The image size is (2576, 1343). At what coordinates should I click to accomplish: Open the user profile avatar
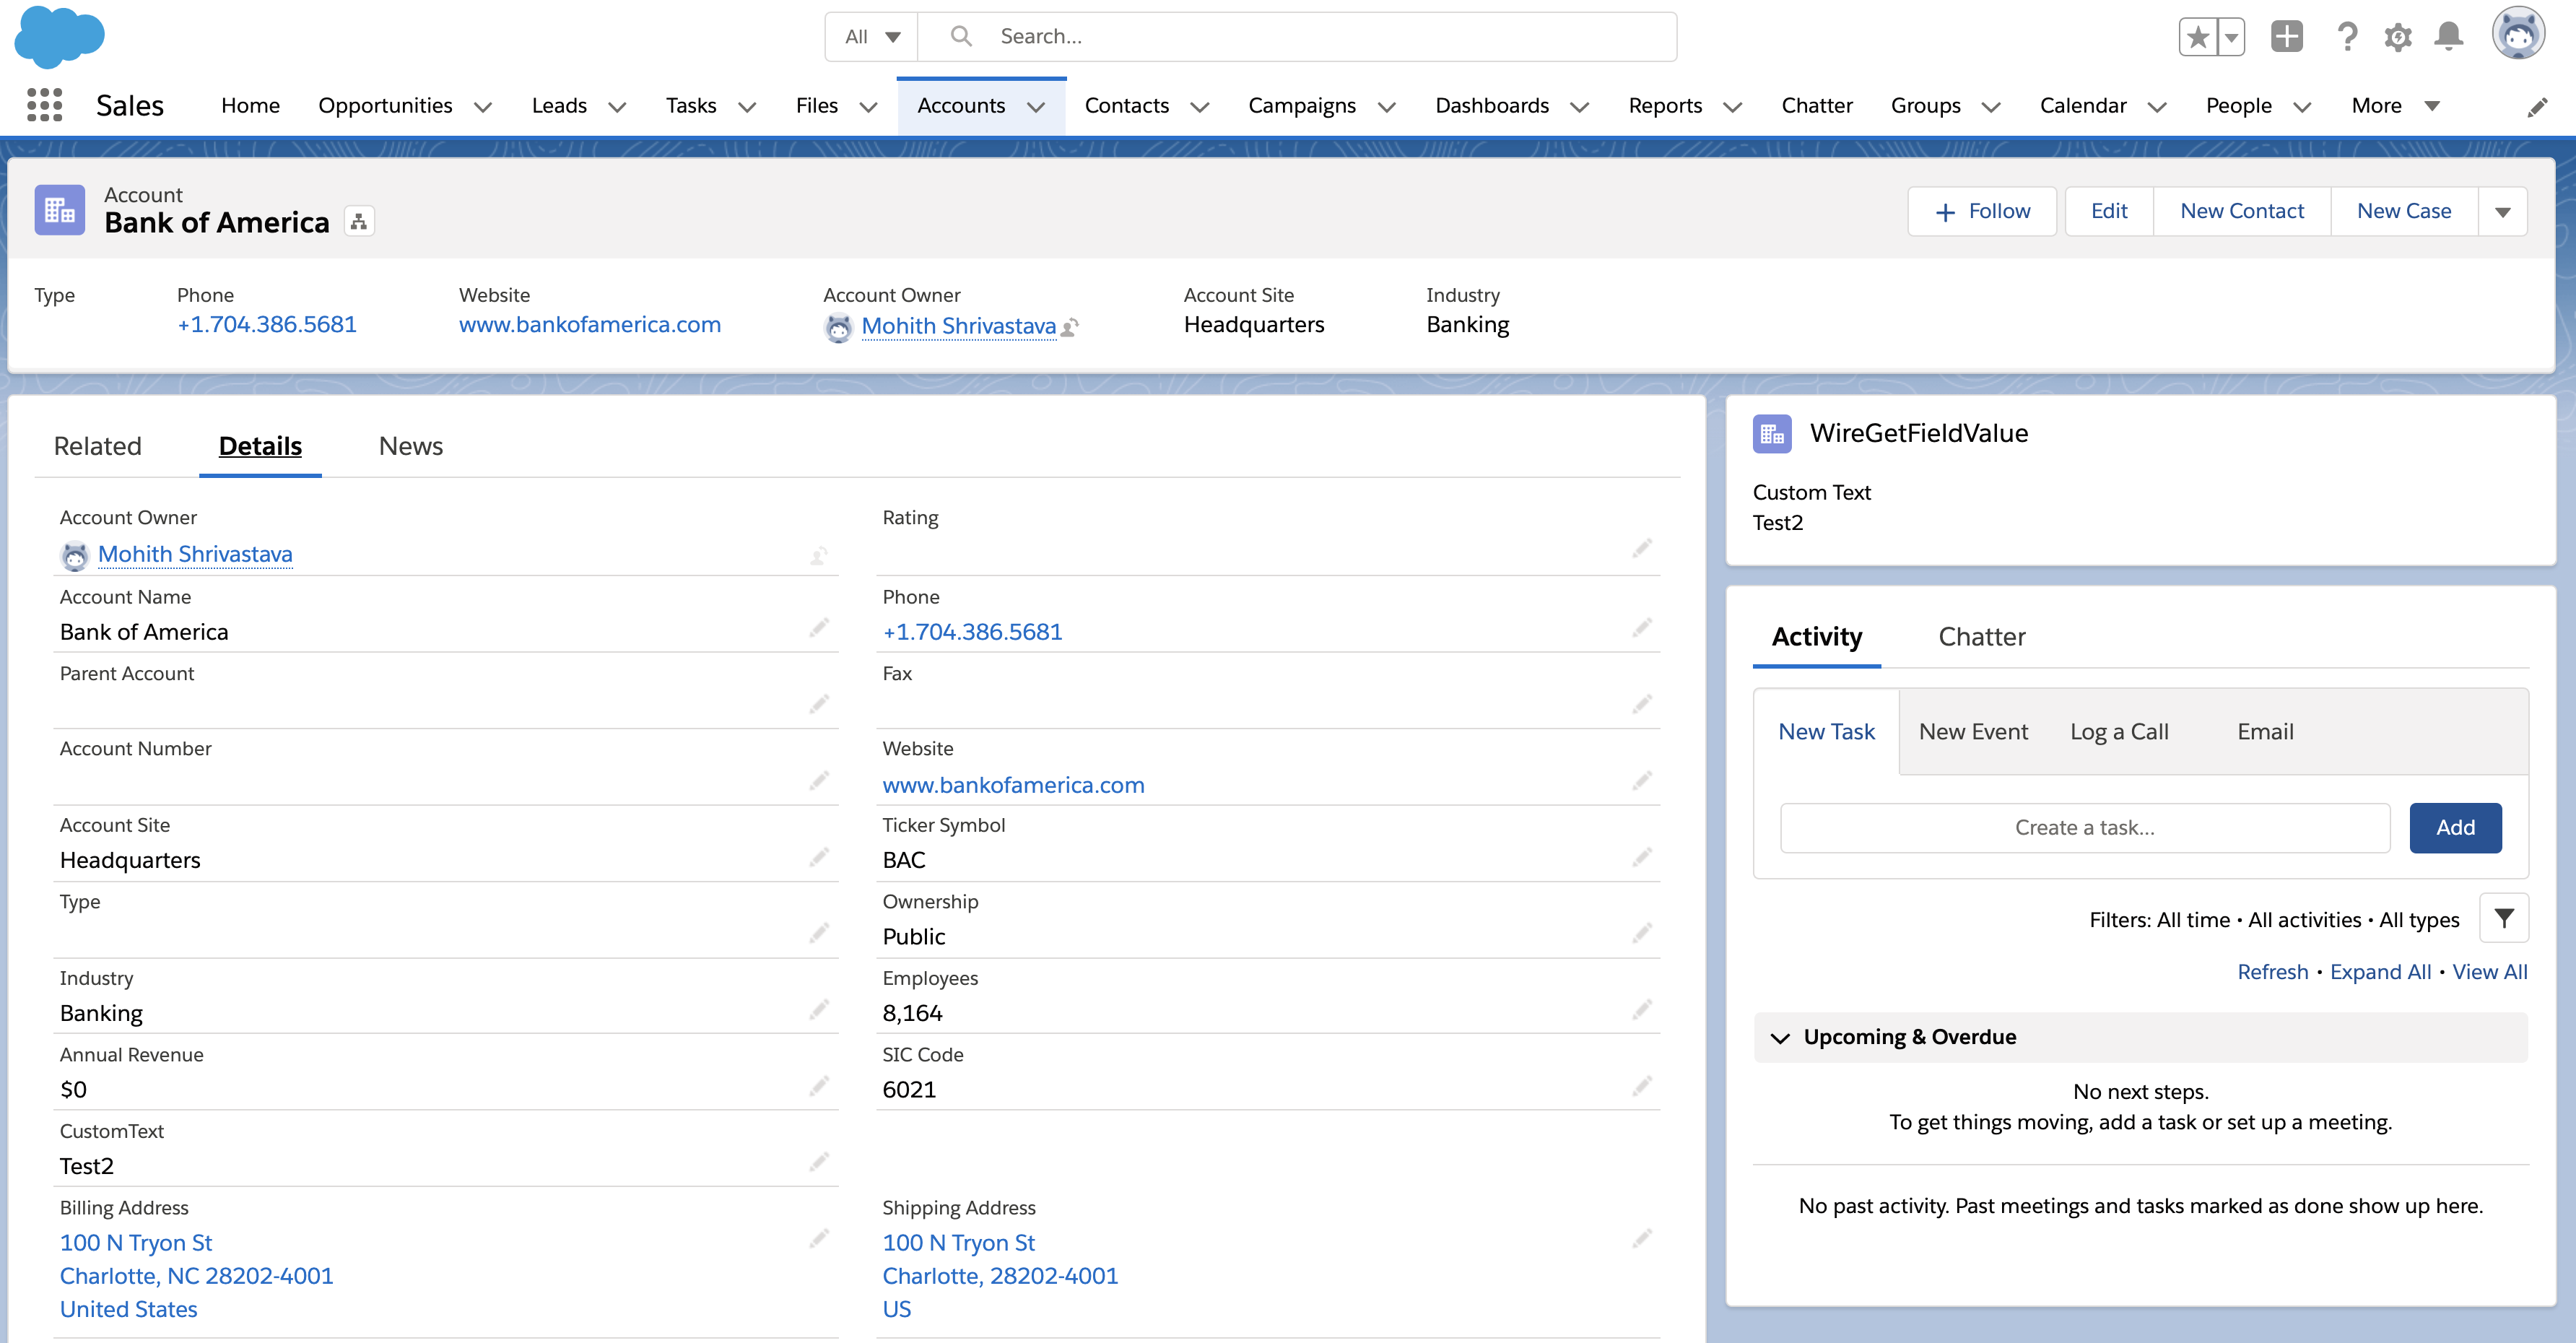coord(2518,34)
